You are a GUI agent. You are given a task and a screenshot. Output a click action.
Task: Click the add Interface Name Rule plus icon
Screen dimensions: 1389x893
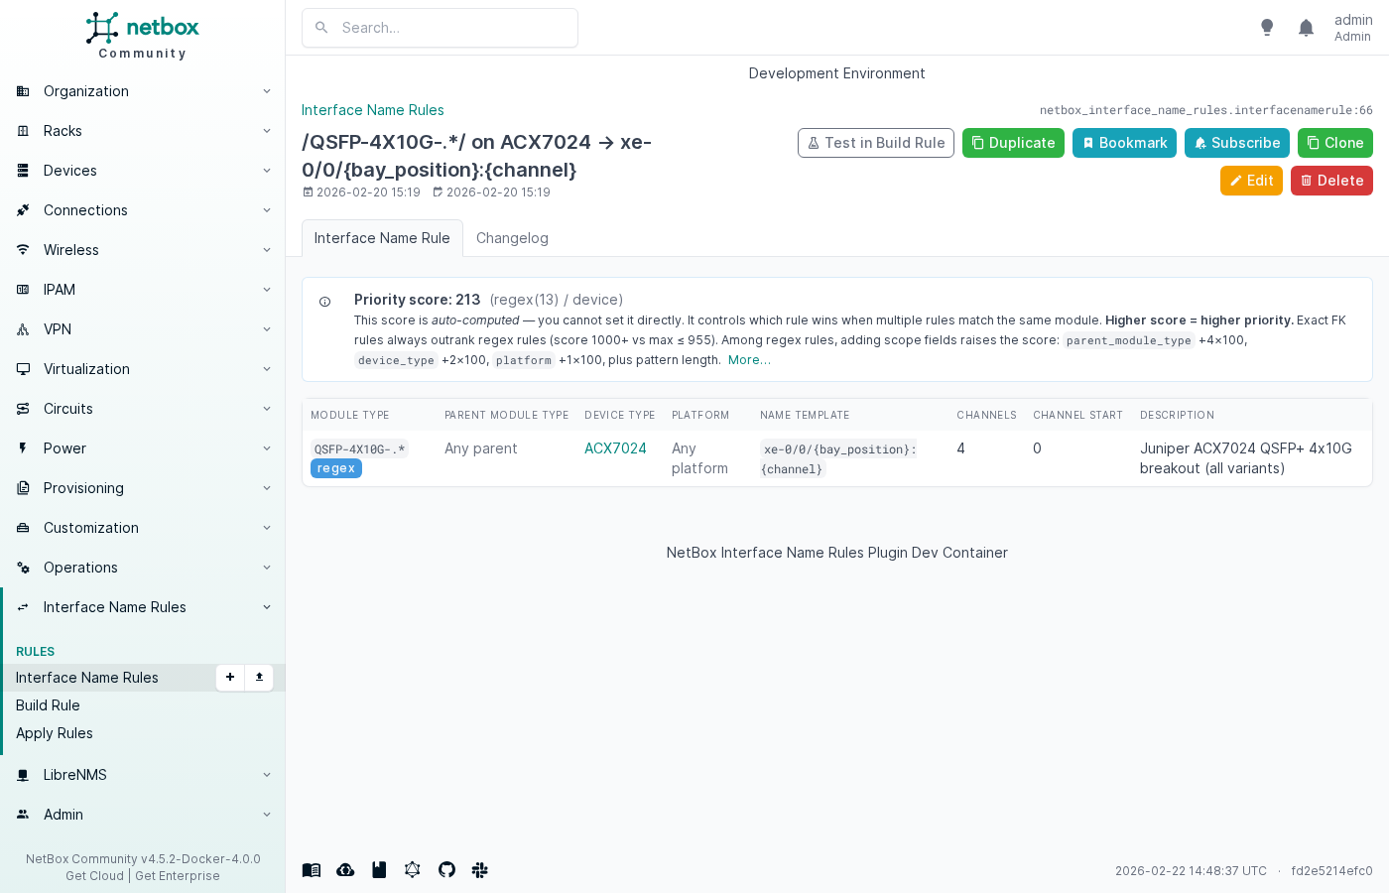tap(230, 677)
